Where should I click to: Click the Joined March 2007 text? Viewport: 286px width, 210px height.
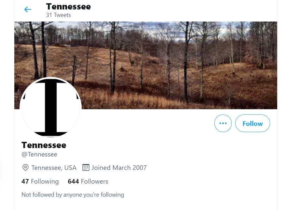tap(119, 168)
